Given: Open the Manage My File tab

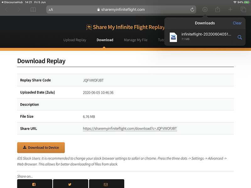Looking at the screenshot, I should tap(136, 40).
